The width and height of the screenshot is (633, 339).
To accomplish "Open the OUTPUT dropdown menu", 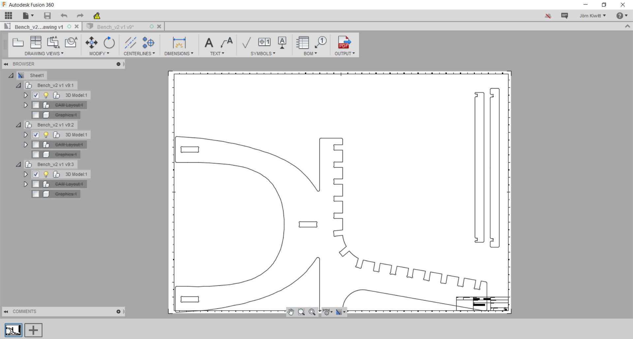I will [x=345, y=53].
